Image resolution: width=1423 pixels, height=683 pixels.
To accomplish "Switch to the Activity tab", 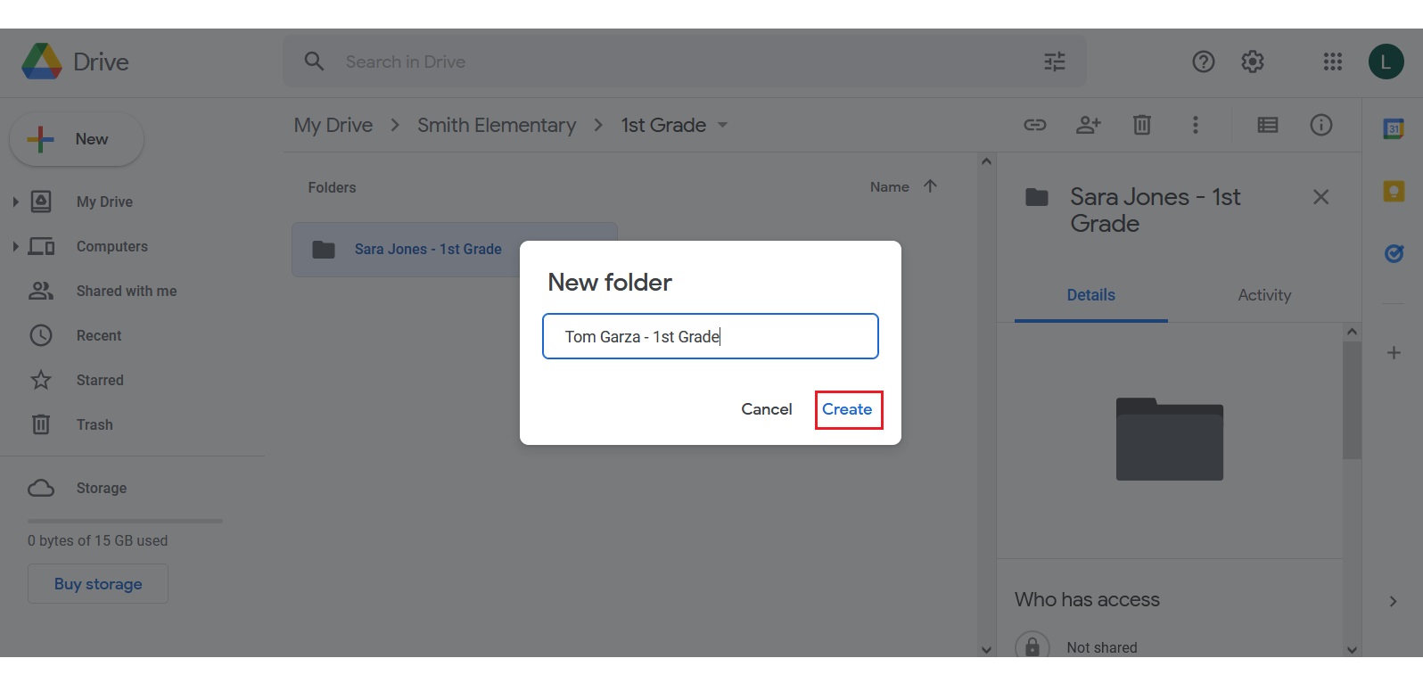I will pos(1264,295).
